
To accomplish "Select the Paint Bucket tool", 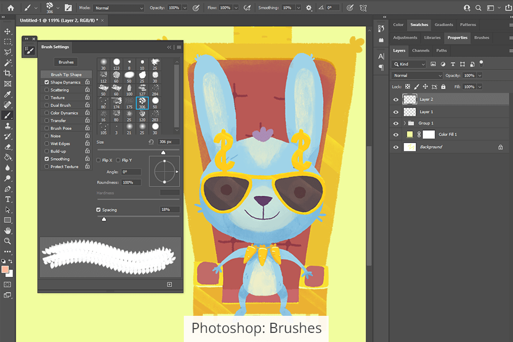I will (7, 158).
